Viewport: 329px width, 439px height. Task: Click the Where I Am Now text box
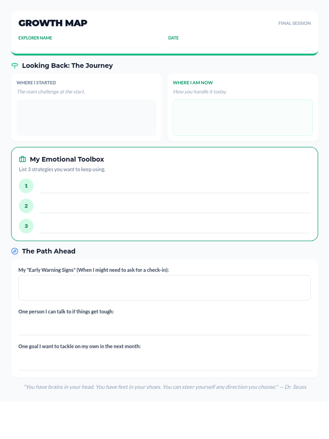242,117
